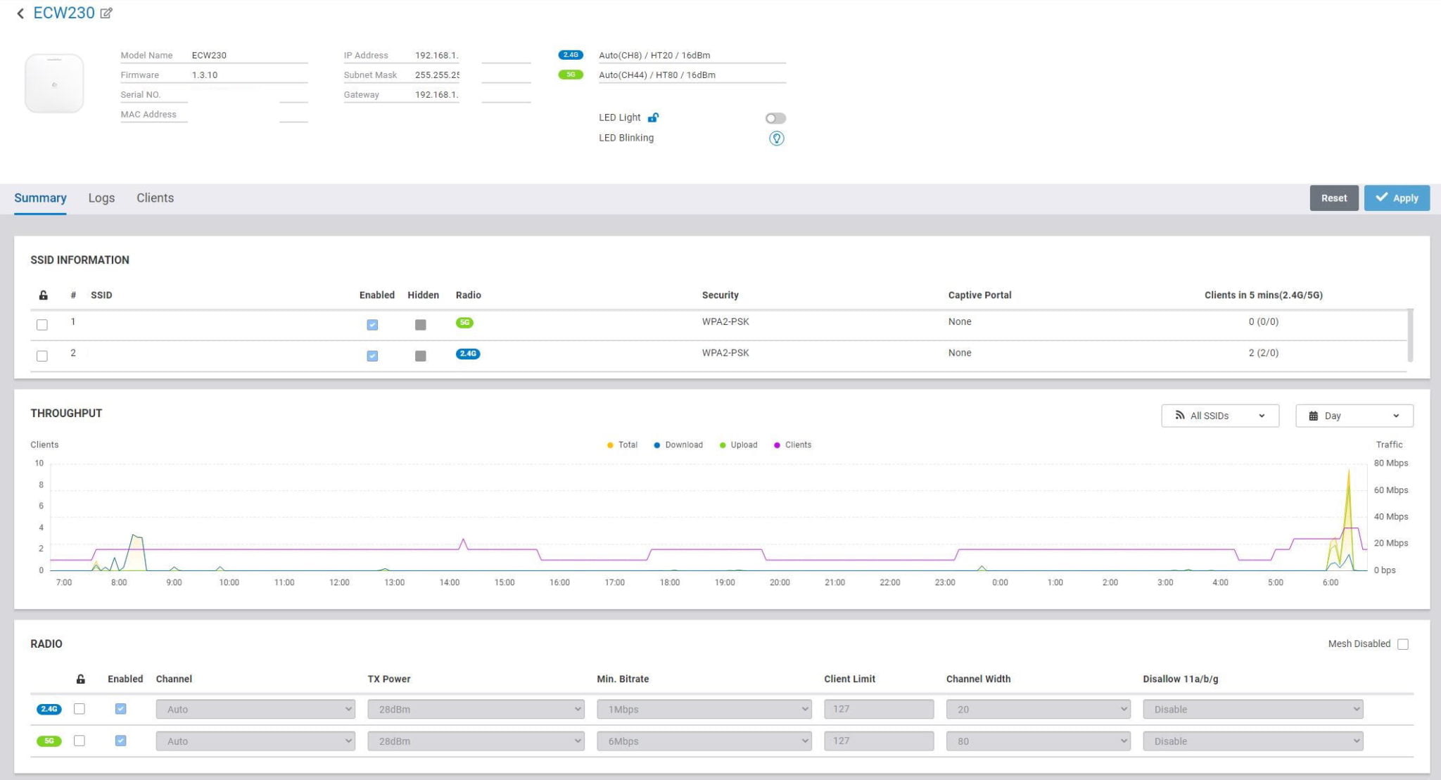Screen dimensions: 1441x780
Task: Open the All SSIDs dropdown
Action: tap(1220, 416)
